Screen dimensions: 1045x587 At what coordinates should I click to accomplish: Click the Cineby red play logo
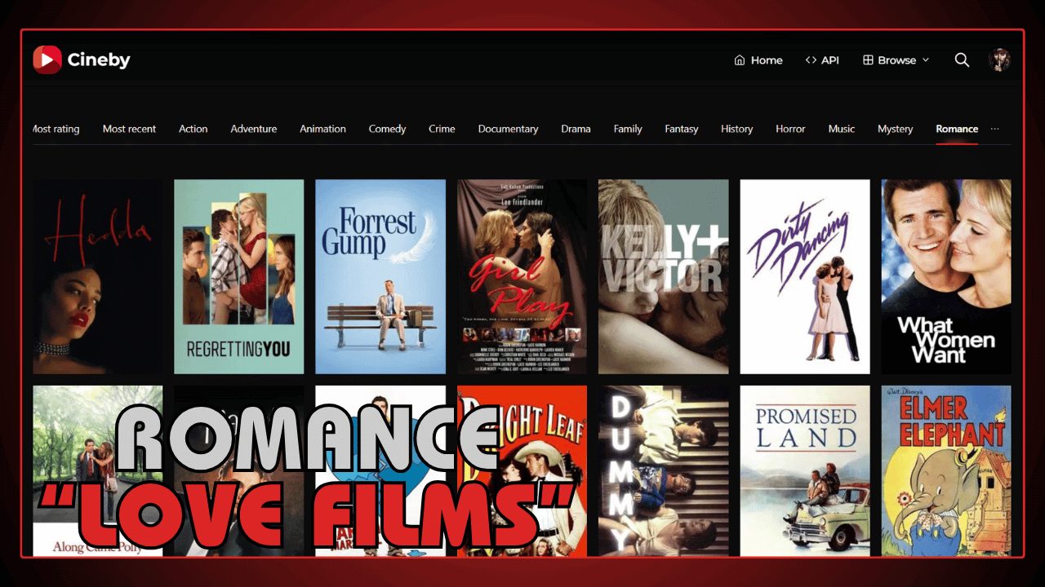point(46,58)
